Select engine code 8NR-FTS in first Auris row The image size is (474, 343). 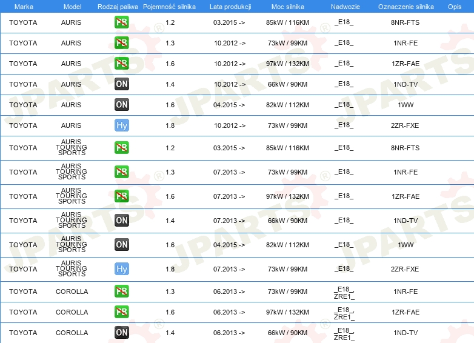[405, 22]
